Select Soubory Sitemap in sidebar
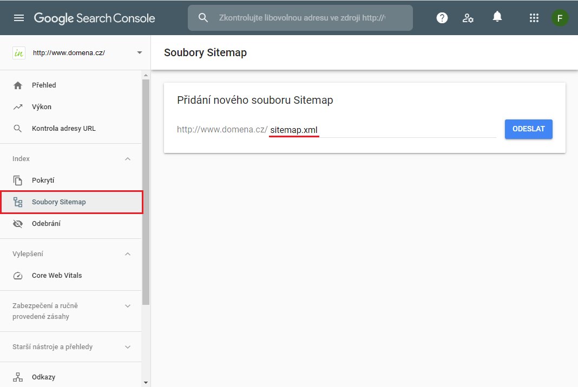This screenshot has height=387, width=578. [x=58, y=202]
